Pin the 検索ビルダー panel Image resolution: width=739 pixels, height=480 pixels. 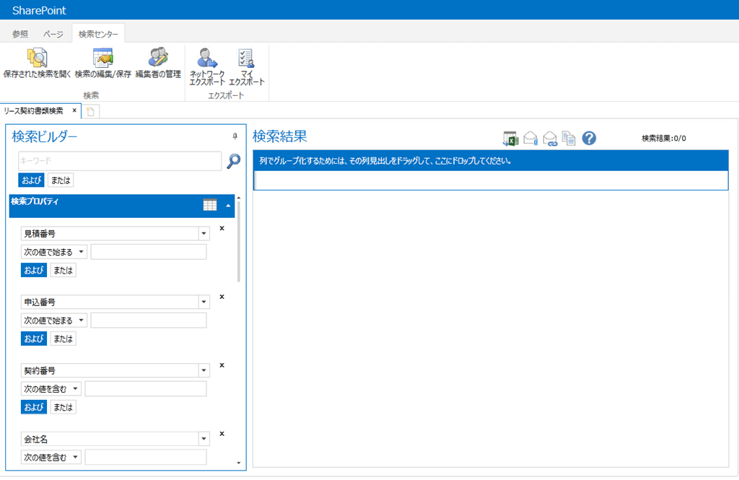pyautogui.click(x=235, y=136)
